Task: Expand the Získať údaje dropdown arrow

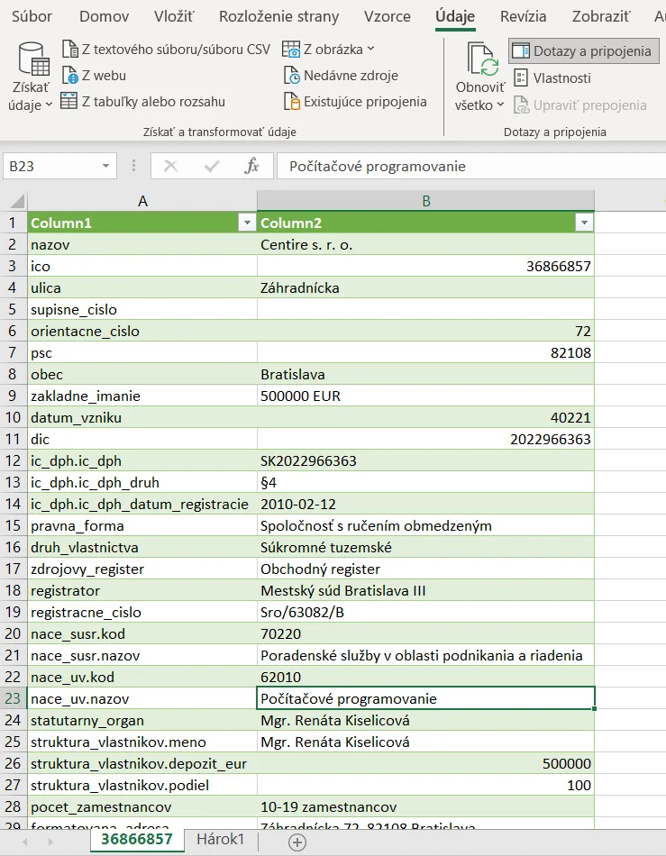Action: 49,105
